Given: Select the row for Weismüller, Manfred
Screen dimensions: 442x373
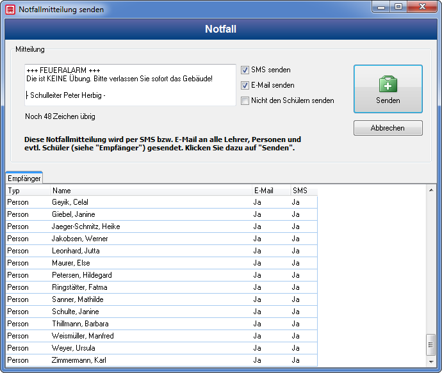Looking at the screenshot, I should [x=161, y=336].
